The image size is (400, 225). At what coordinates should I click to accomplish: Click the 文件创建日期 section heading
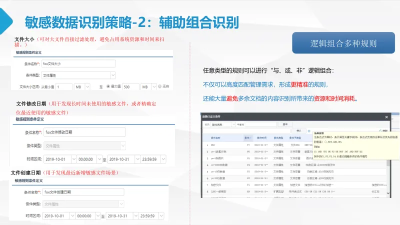(26, 172)
